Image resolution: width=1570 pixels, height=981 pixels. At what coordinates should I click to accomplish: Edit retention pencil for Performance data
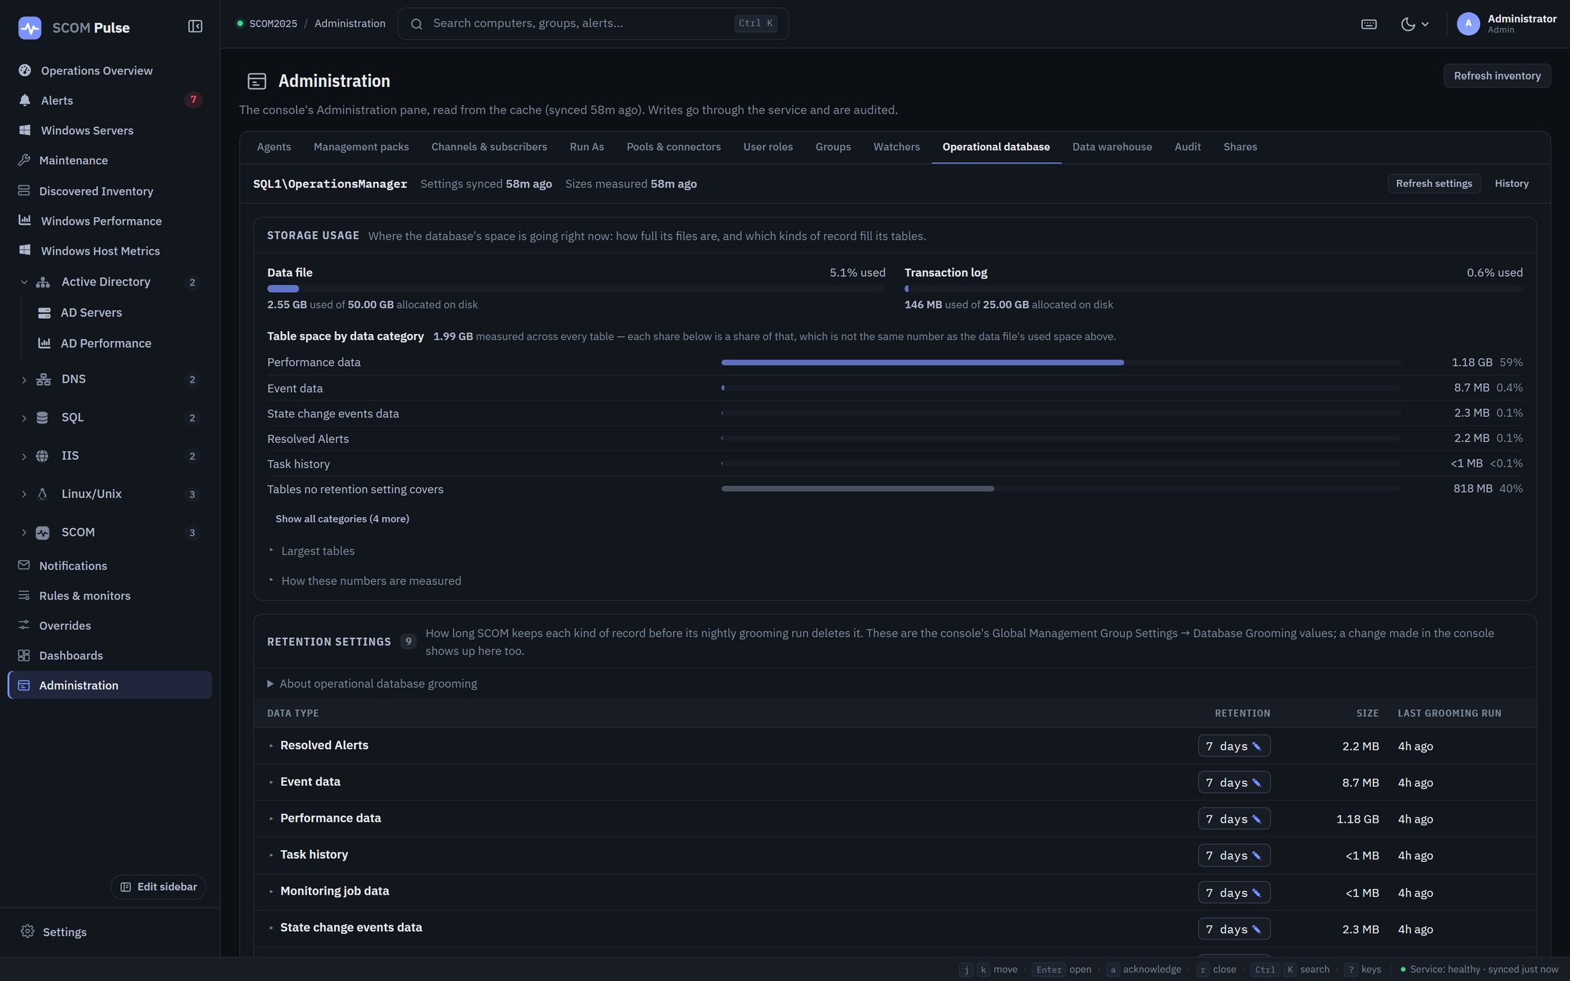(1257, 819)
